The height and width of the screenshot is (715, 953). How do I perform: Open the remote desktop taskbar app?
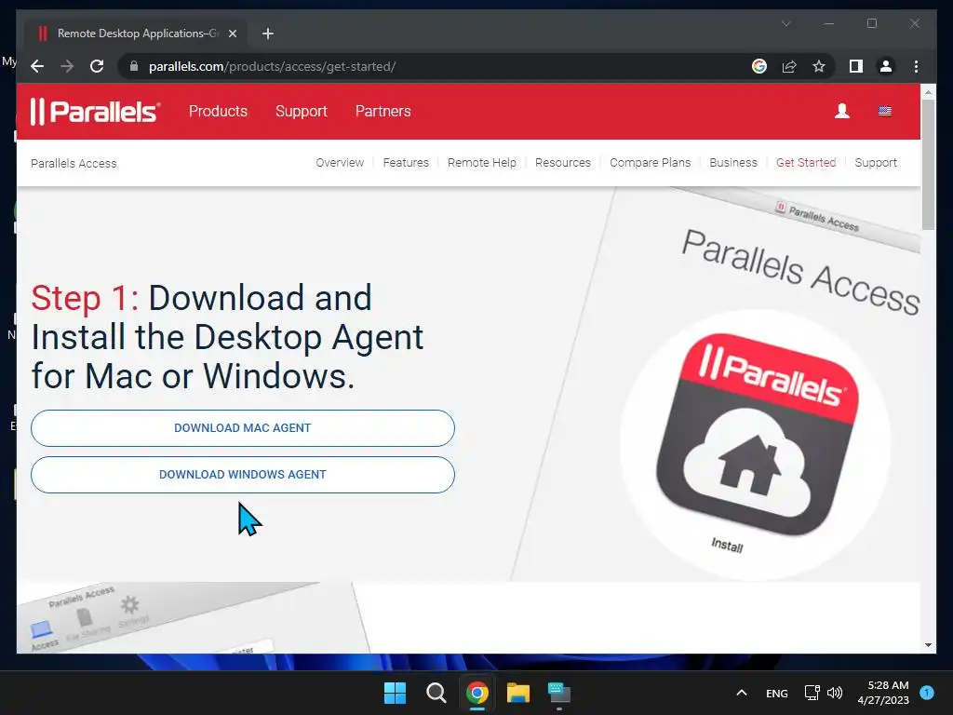[559, 693]
